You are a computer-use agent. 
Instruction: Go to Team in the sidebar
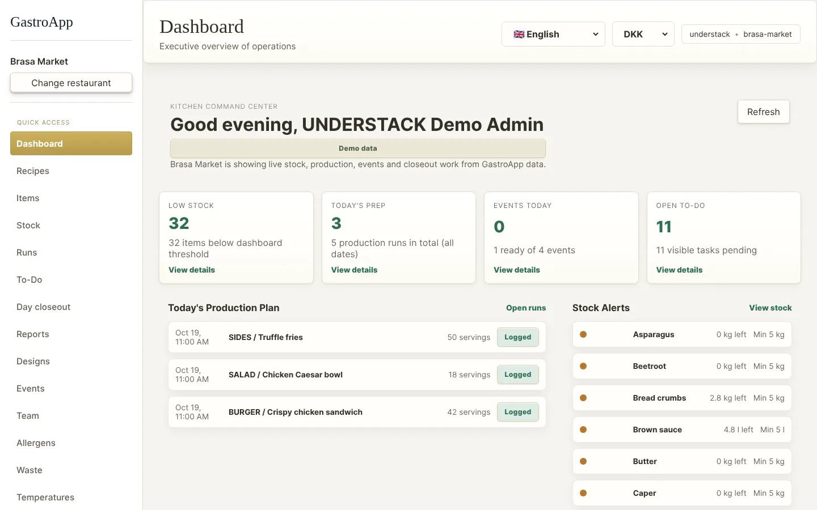click(71, 415)
